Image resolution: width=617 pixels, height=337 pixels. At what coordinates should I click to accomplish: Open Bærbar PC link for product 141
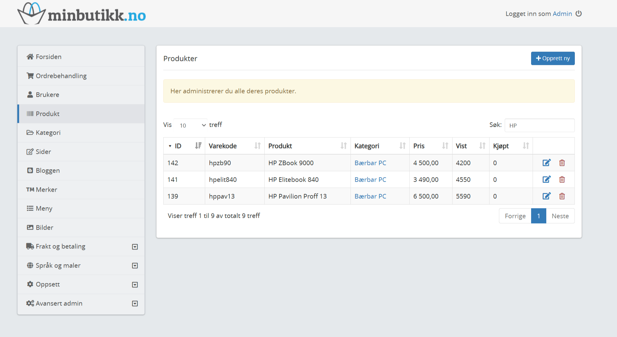pos(370,180)
